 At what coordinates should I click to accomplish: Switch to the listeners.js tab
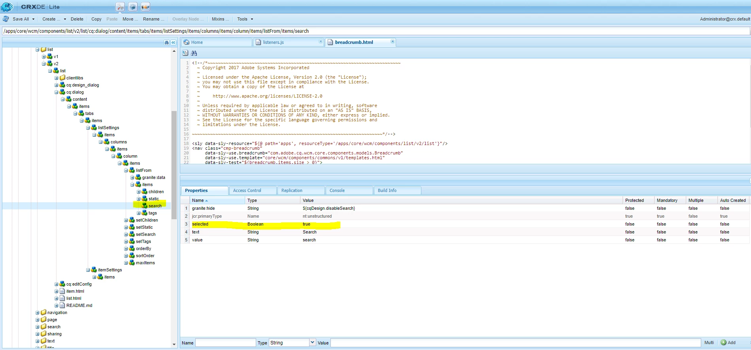click(289, 42)
